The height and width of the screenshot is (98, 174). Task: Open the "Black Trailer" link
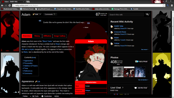tap(47, 41)
